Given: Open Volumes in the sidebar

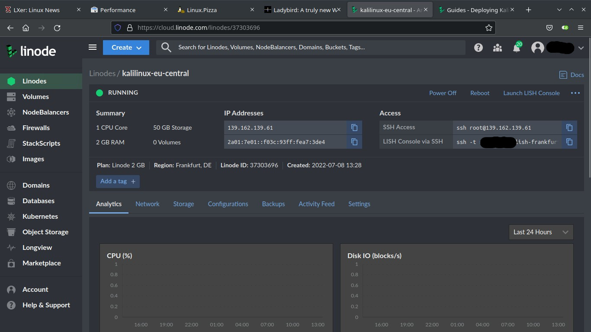Looking at the screenshot, I should (41, 97).
